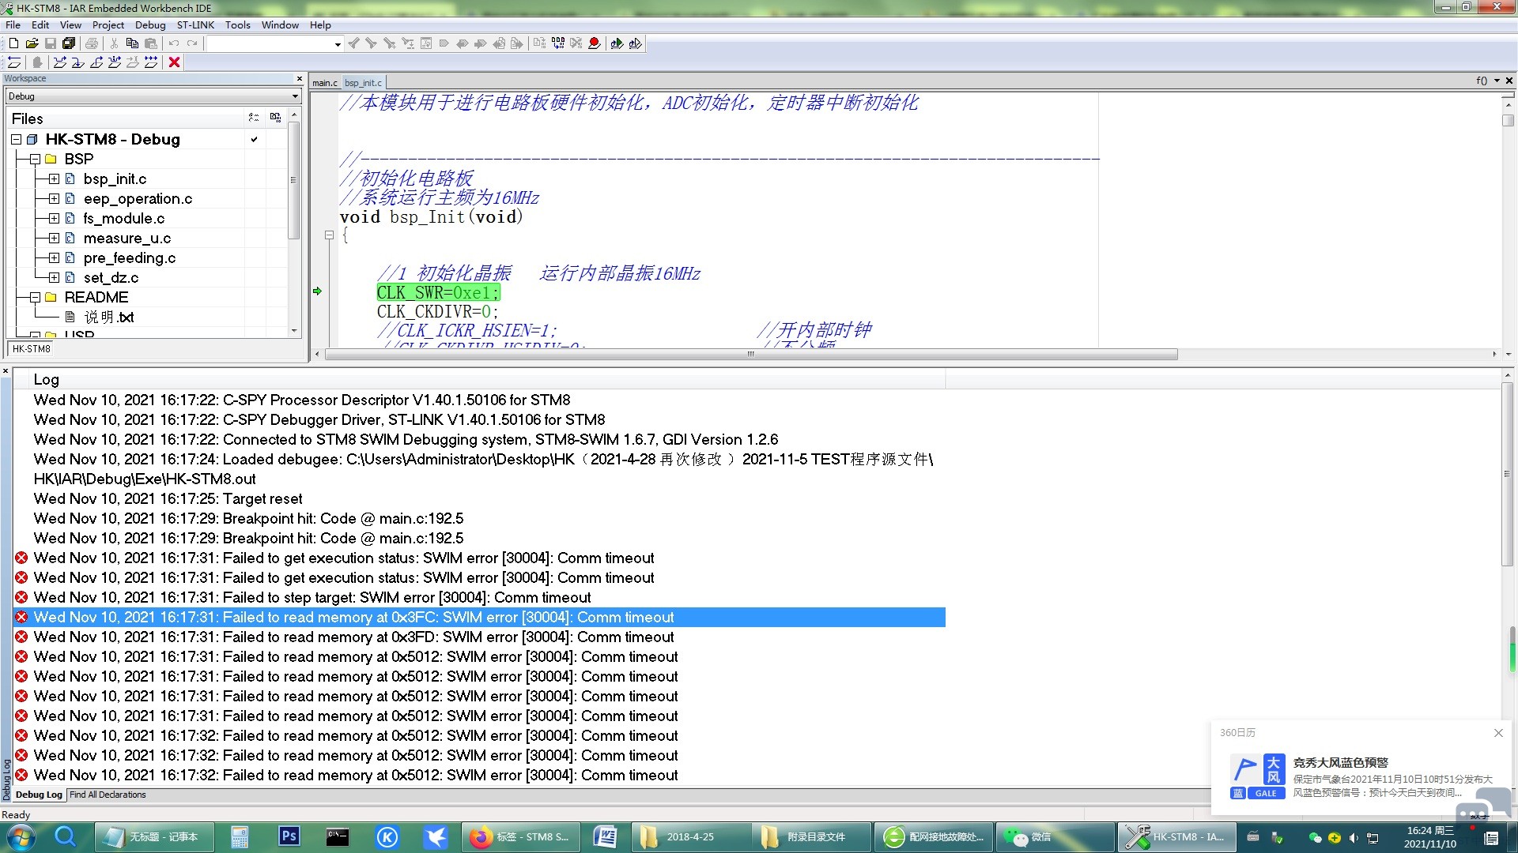Click the red Toggle Breakpoint toolbar icon
The height and width of the screenshot is (853, 1518).
595,43
